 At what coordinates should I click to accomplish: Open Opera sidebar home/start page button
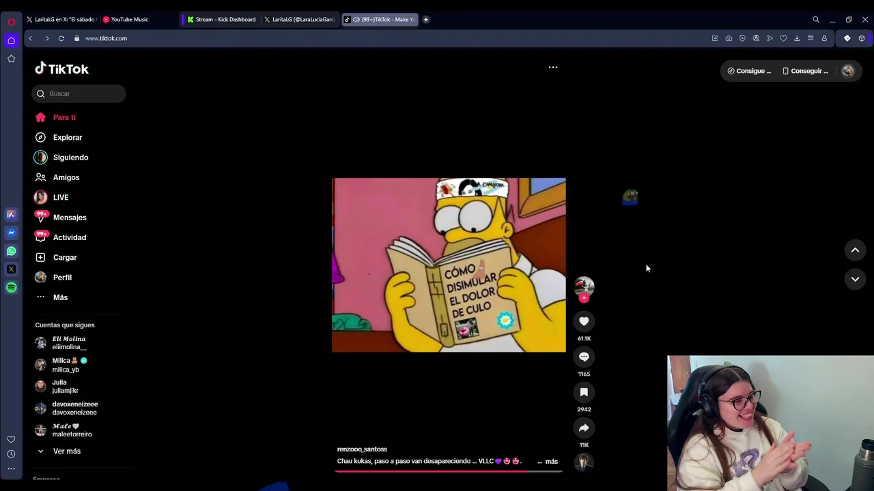[x=11, y=41]
